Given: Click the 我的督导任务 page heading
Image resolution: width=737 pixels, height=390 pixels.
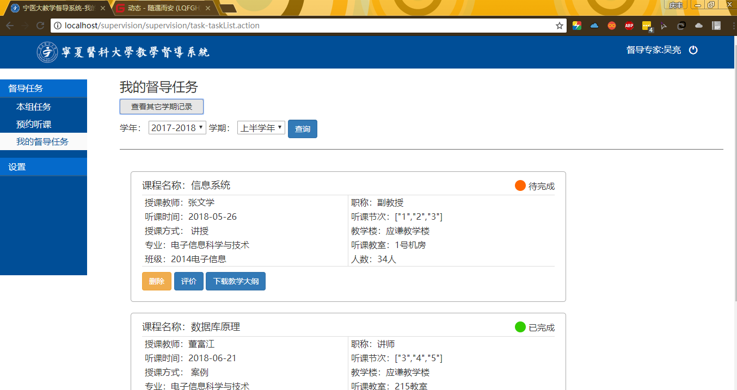Looking at the screenshot, I should (x=159, y=87).
